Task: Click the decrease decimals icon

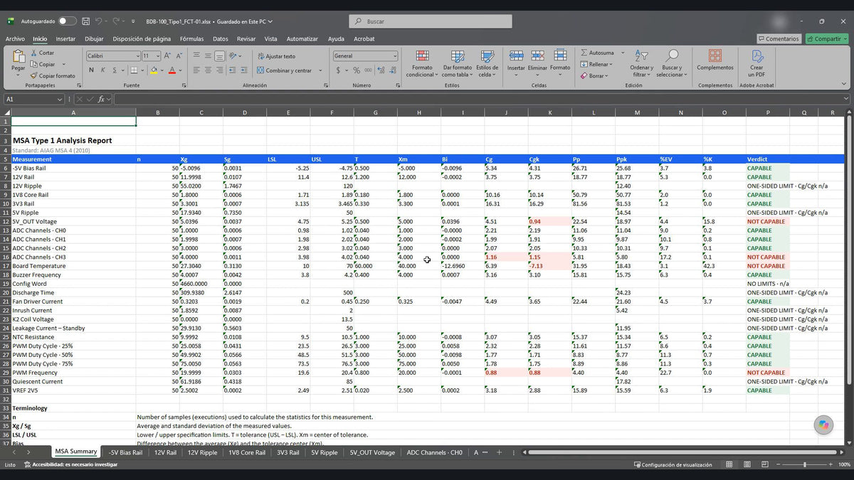Action: click(x=391, y=70)
